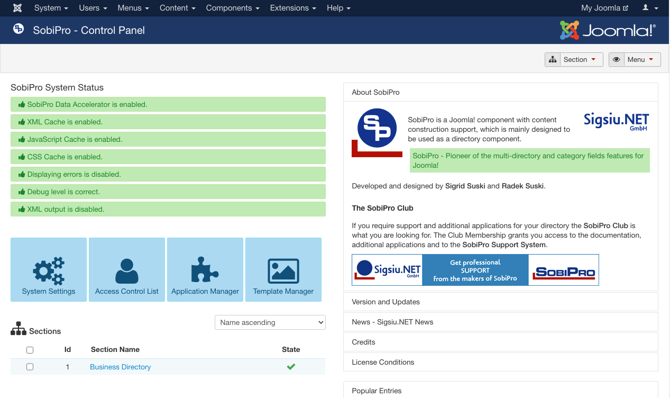Click the SP logo in About SobiPro
Image resolution: width=670 pixels, height=398 pixels.
pos(377,132)
